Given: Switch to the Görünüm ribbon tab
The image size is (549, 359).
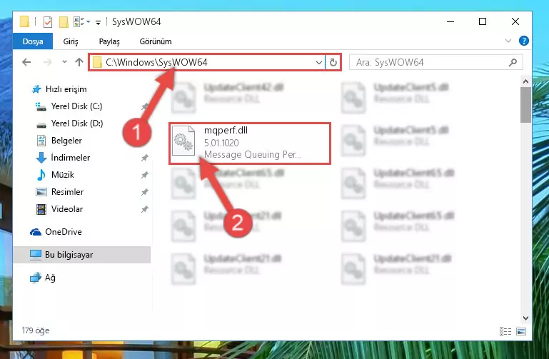Looking at the screenshot, I should 156,41.
